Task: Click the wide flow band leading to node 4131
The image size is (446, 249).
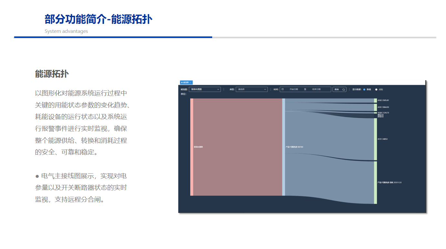Action: (x=329, y=135)
